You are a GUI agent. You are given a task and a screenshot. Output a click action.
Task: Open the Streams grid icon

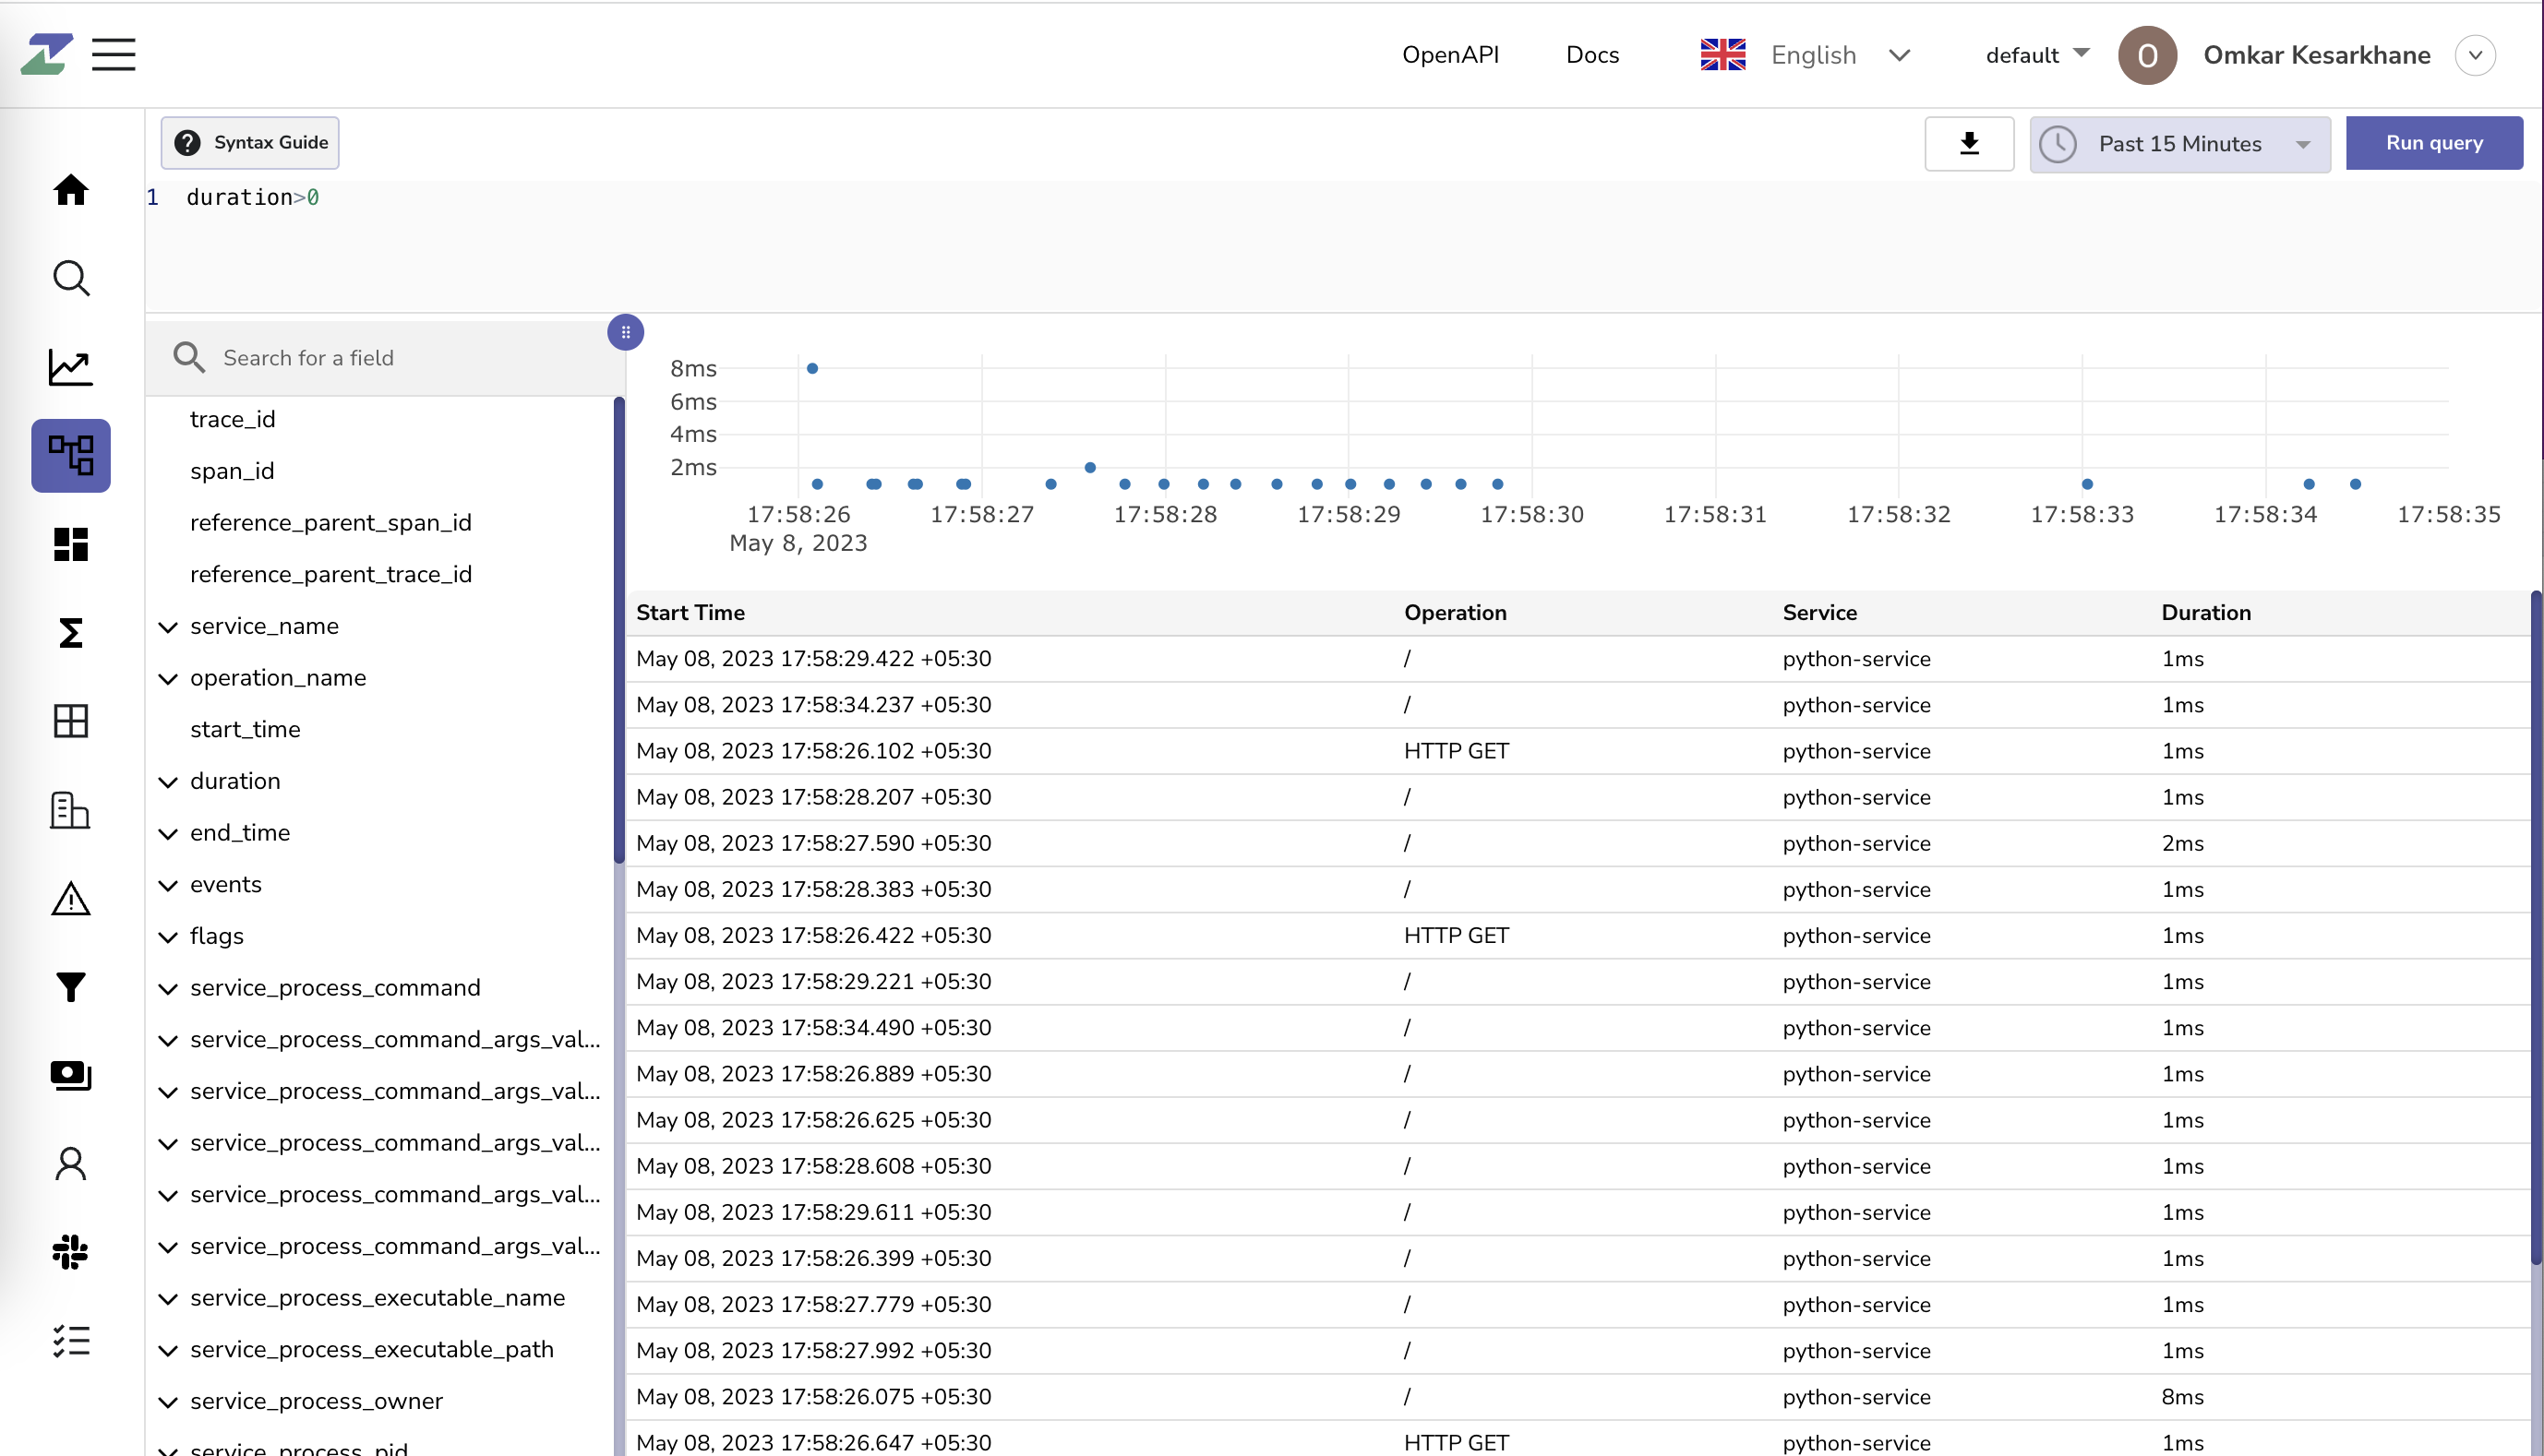tap(71, 721)
